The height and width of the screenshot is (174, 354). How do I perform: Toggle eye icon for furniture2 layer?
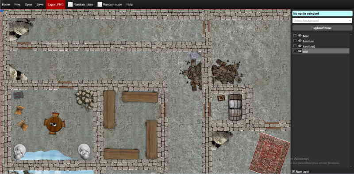coord(300,46)
